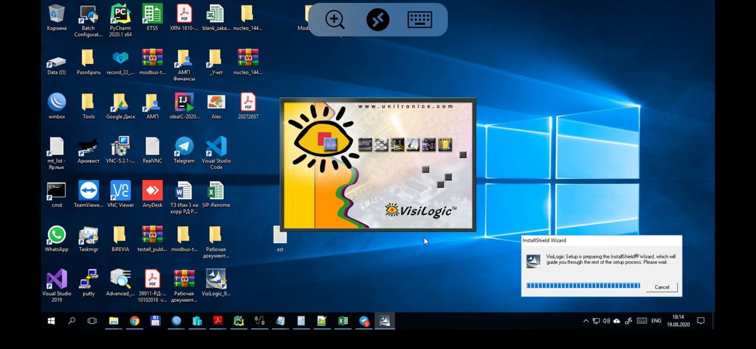Select SIP-Renome Excel file
The height and width of the screenshot is (349, 756).
[x=216, y=194]
